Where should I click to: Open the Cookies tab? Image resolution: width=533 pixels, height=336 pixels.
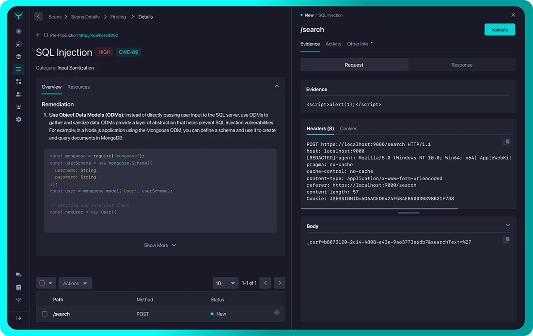pos(348,128)
